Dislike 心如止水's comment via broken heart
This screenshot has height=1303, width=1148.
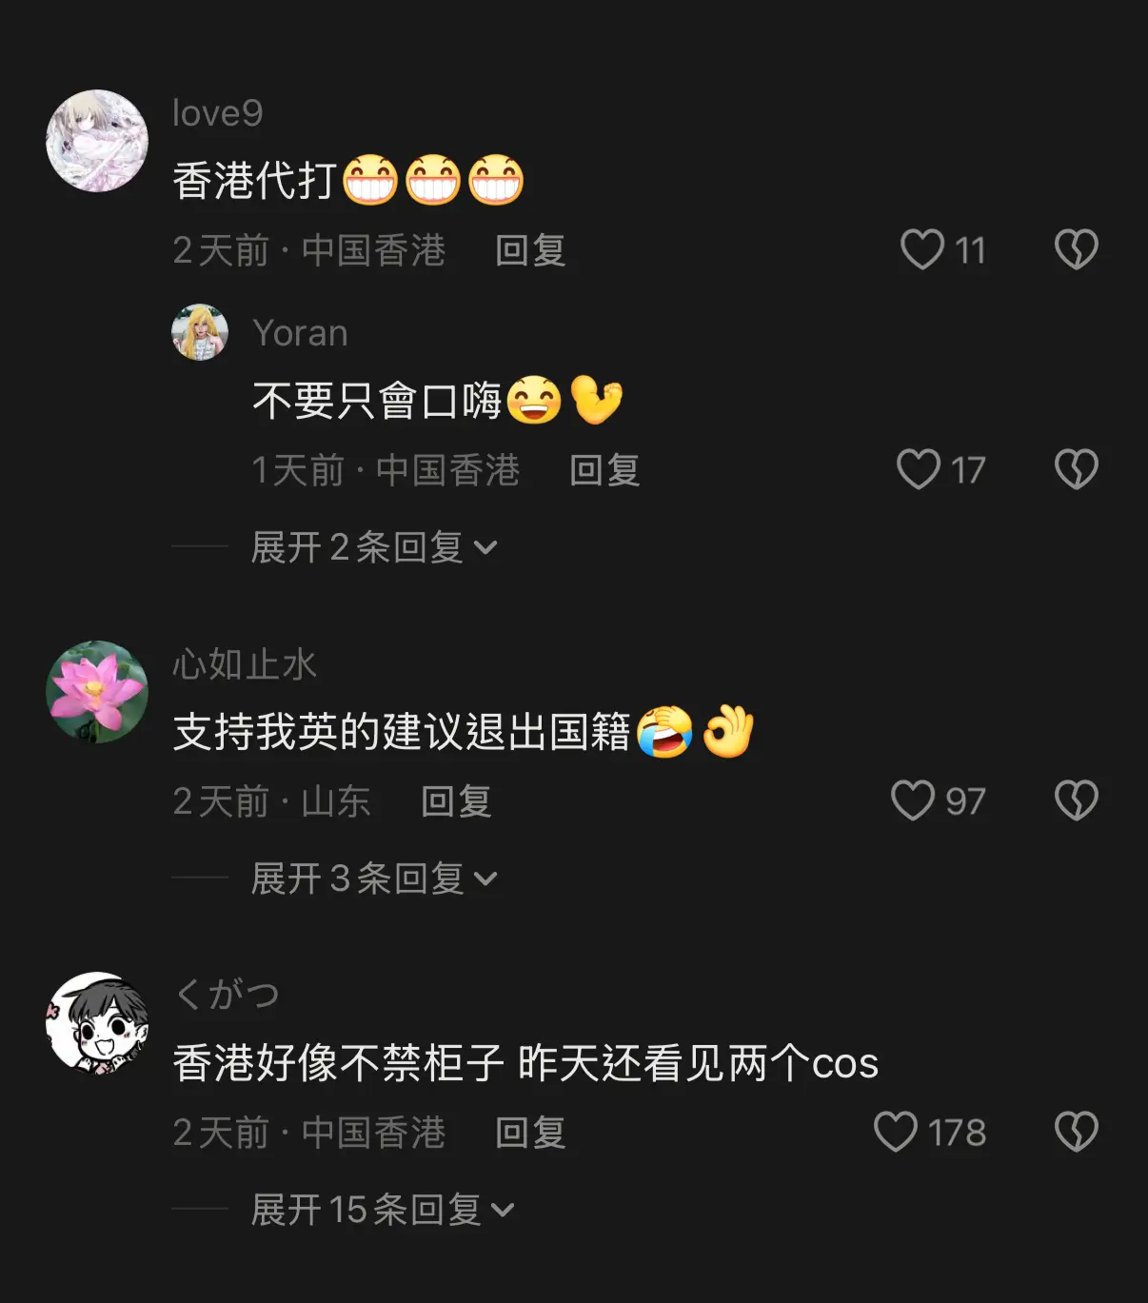click(1077, 800)
